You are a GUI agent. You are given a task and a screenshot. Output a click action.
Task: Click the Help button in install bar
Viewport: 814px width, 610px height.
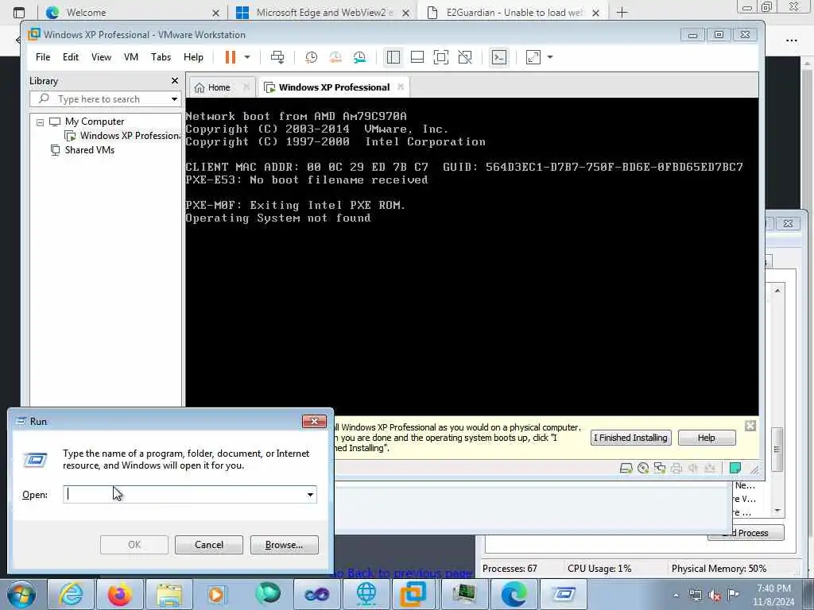(x=707, y=438)
